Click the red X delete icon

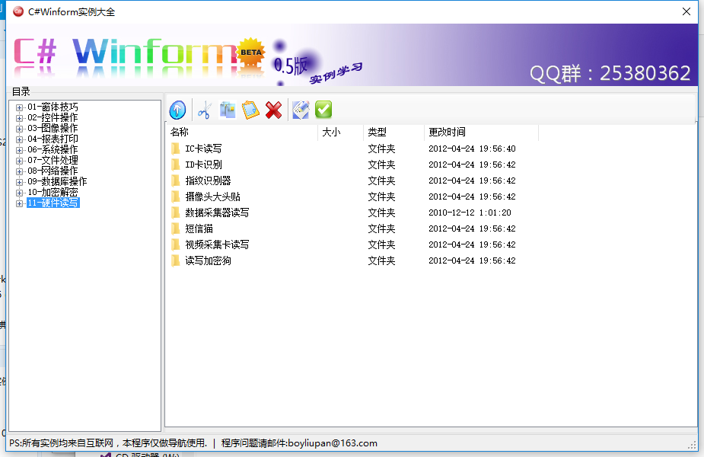[x=273, y=110]
